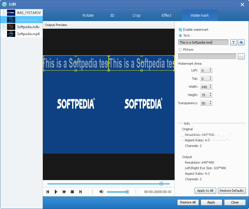Image resolution: width=249 pixels, height=209 pixels.
Task: Click the Restore All button
Action: point(188,202)
